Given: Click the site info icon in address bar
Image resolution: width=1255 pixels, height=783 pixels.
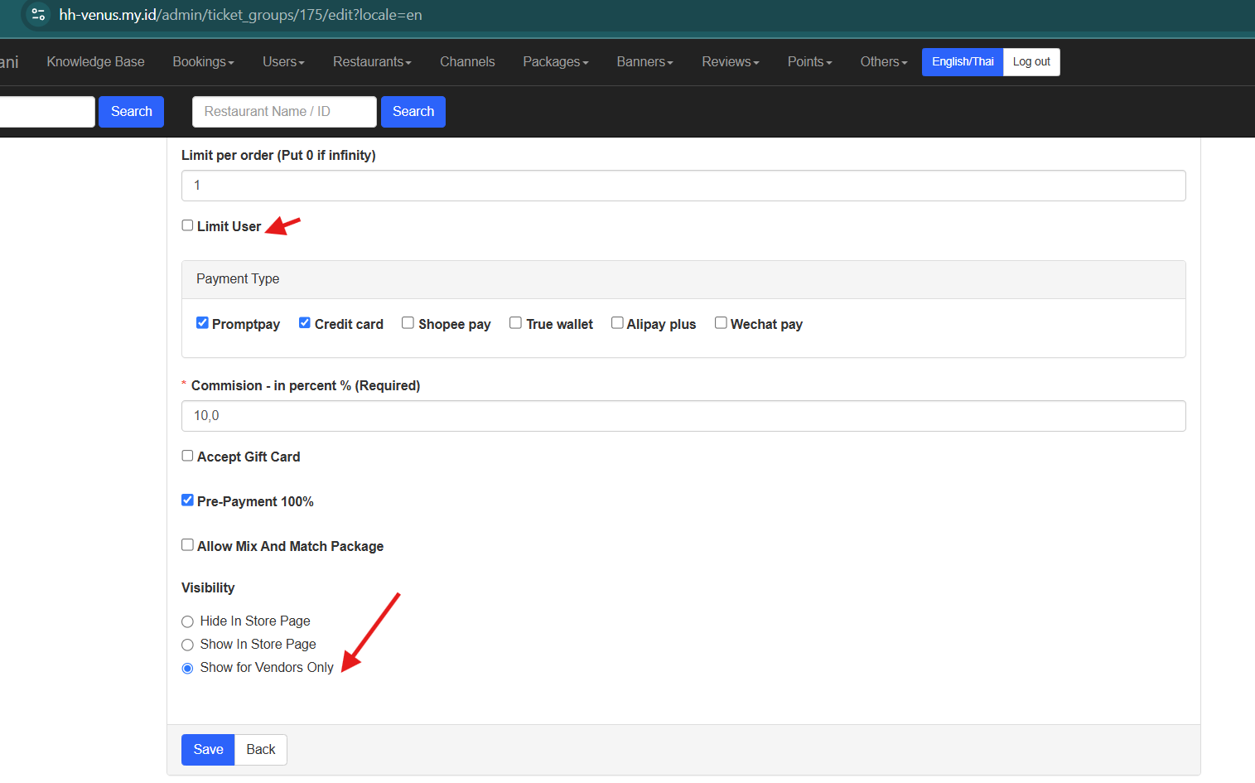Looking at the screenshot, I should coord(38,15).
